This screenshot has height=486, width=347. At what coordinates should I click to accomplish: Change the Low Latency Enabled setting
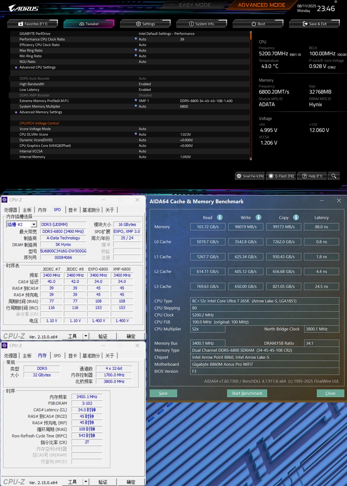coord(145,89)
